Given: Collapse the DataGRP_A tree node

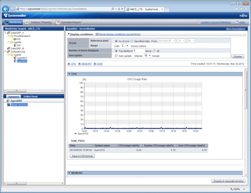Looking at the screenshot, I should click(x=5, y=33).
